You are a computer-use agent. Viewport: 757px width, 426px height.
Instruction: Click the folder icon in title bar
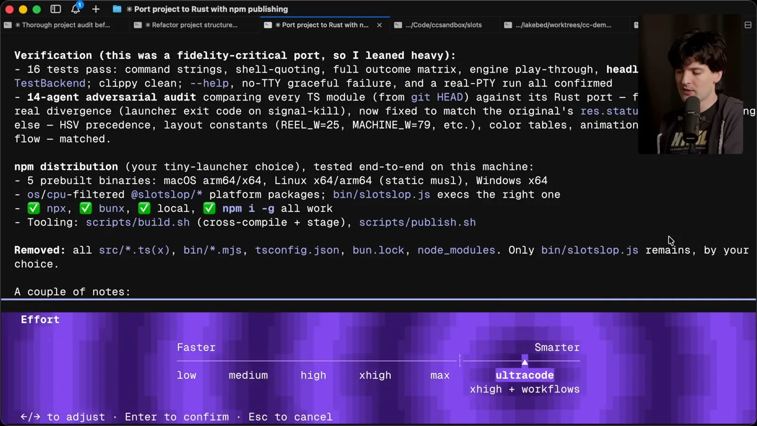(x=117, y=9)
